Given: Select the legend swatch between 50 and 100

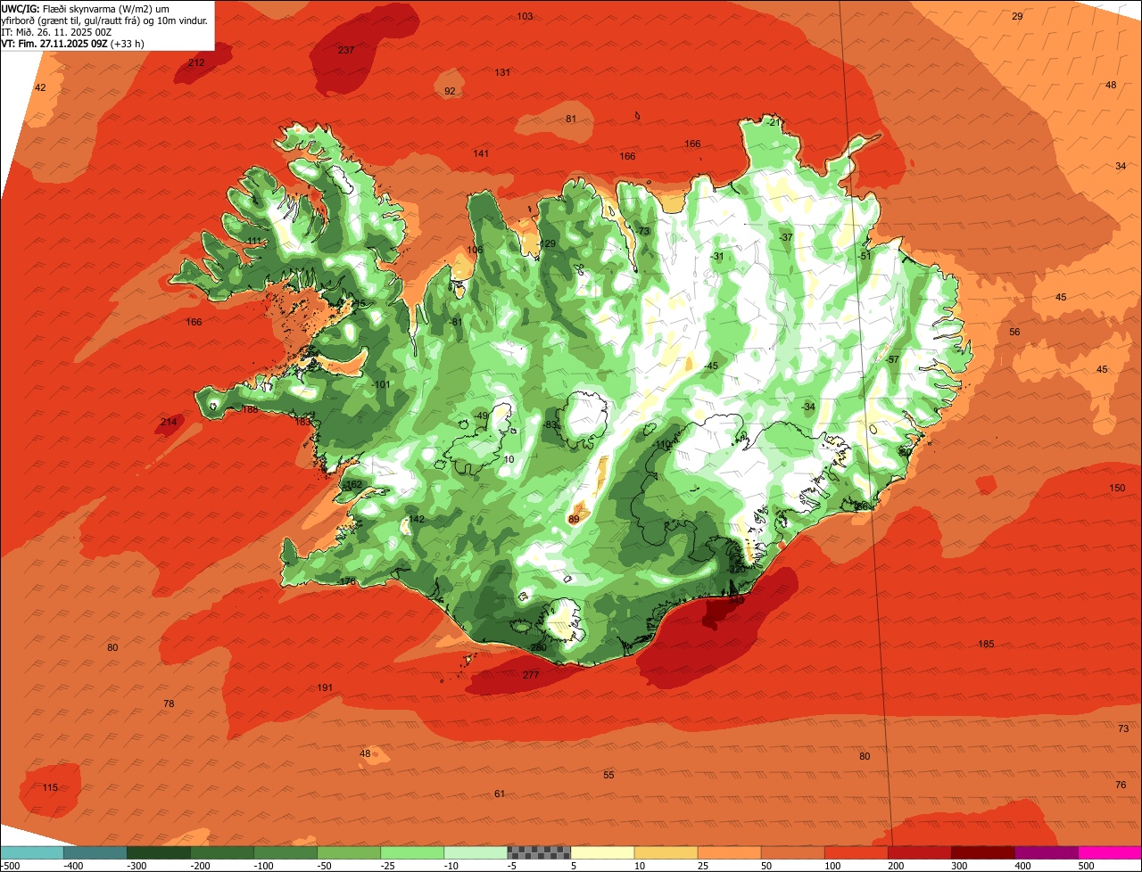Looking at the screenshot, I should tap(792, 852).
